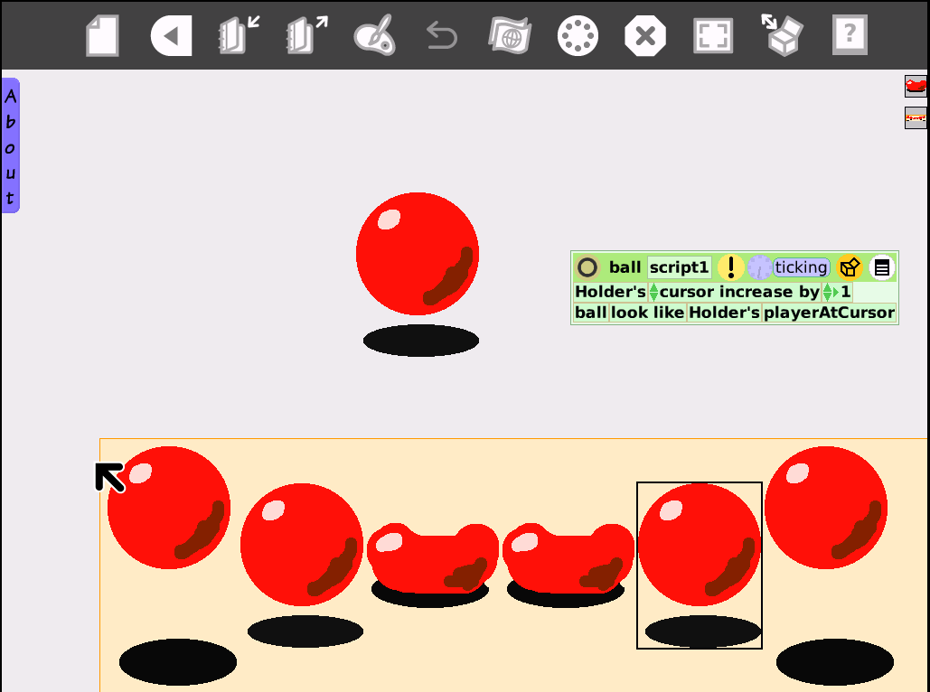Open the supplies box icon
The image size is (930, 692).
782,36
